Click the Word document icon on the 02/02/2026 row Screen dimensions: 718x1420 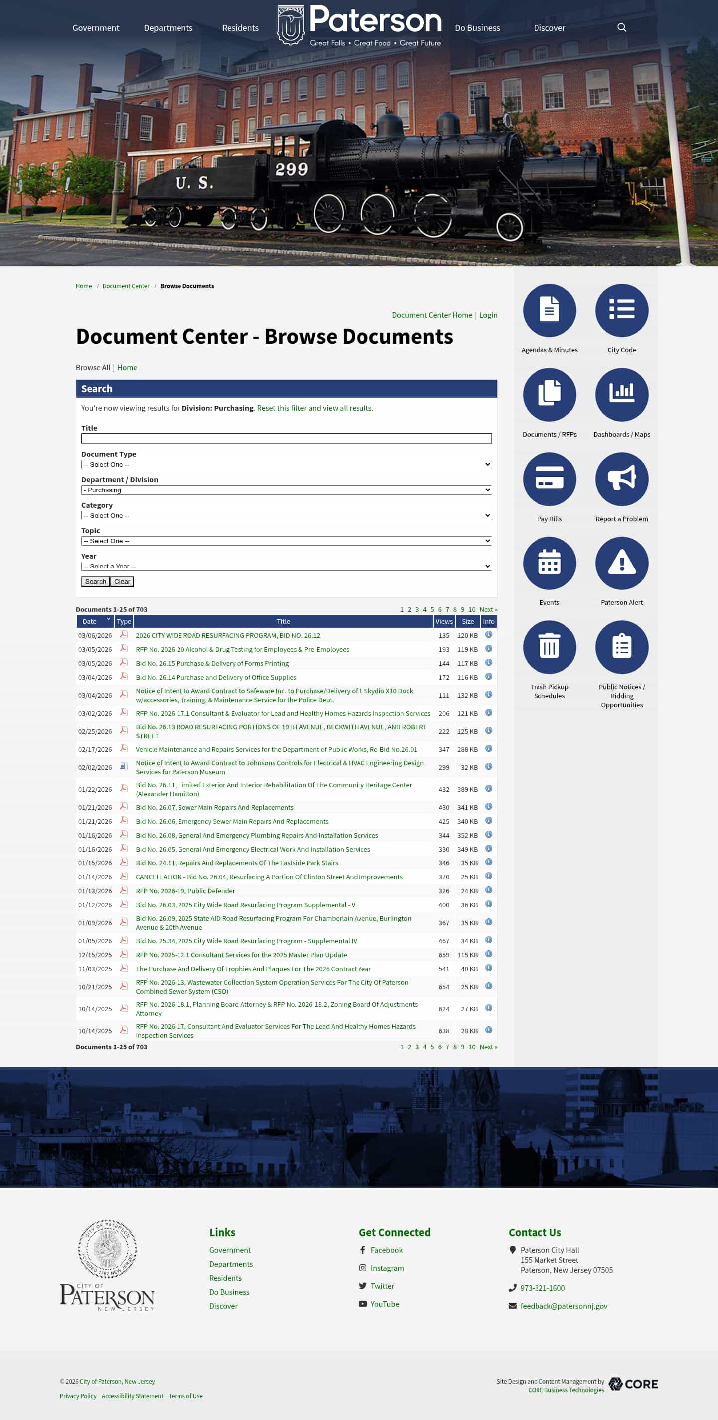[123, 766]
